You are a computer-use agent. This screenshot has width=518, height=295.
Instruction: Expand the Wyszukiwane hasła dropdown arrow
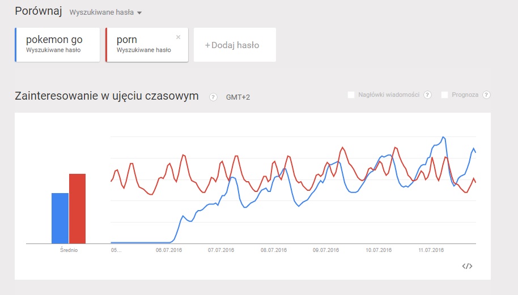[x=139, y=13]
